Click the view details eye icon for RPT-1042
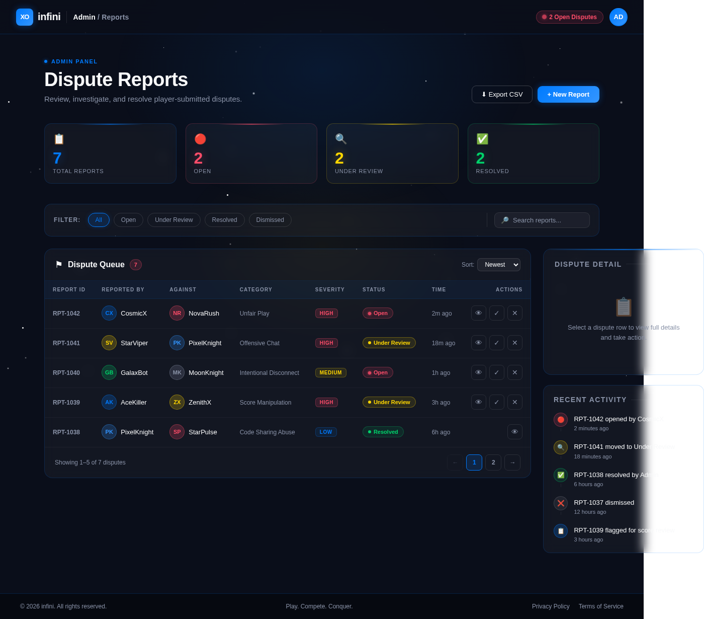The height and width of the screenshot is (619, 704). click(x=478, y=313)
